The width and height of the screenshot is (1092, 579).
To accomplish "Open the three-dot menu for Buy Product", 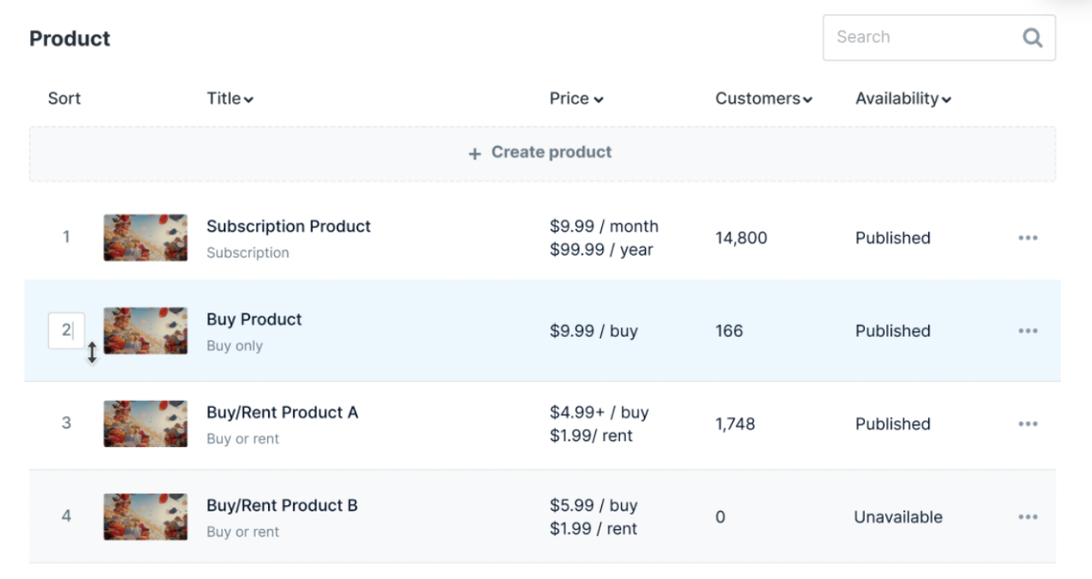I will [x=1027, y=330].
